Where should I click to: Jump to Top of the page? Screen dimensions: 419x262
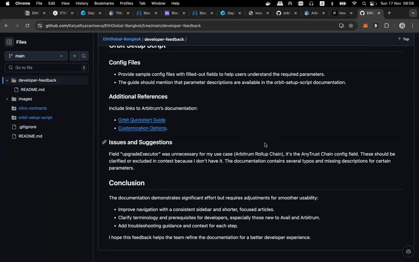(x=404, y=39)
